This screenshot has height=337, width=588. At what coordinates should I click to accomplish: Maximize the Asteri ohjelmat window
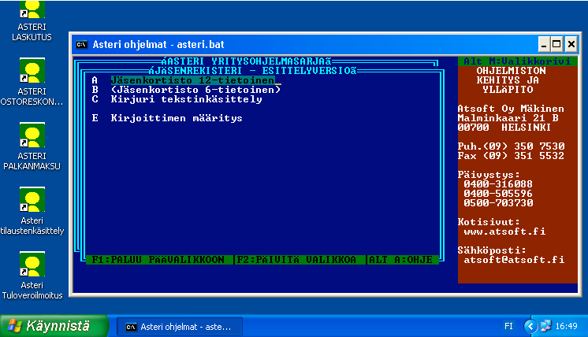(x=557, y=45)
